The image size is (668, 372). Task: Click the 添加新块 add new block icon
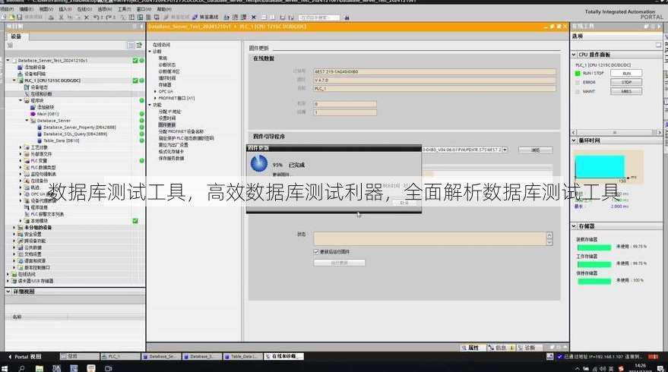[33, 107]
